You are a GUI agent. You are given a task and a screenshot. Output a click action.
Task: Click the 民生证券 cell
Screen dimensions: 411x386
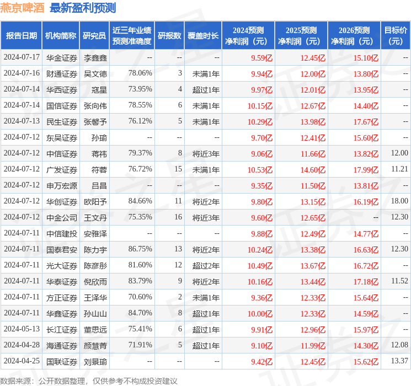pos(62,122)
